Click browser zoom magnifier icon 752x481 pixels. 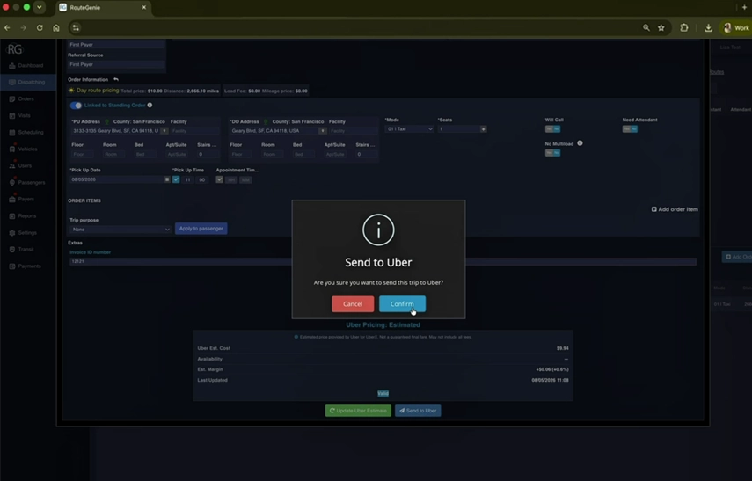pyautogui.click(x=646, y=28)
